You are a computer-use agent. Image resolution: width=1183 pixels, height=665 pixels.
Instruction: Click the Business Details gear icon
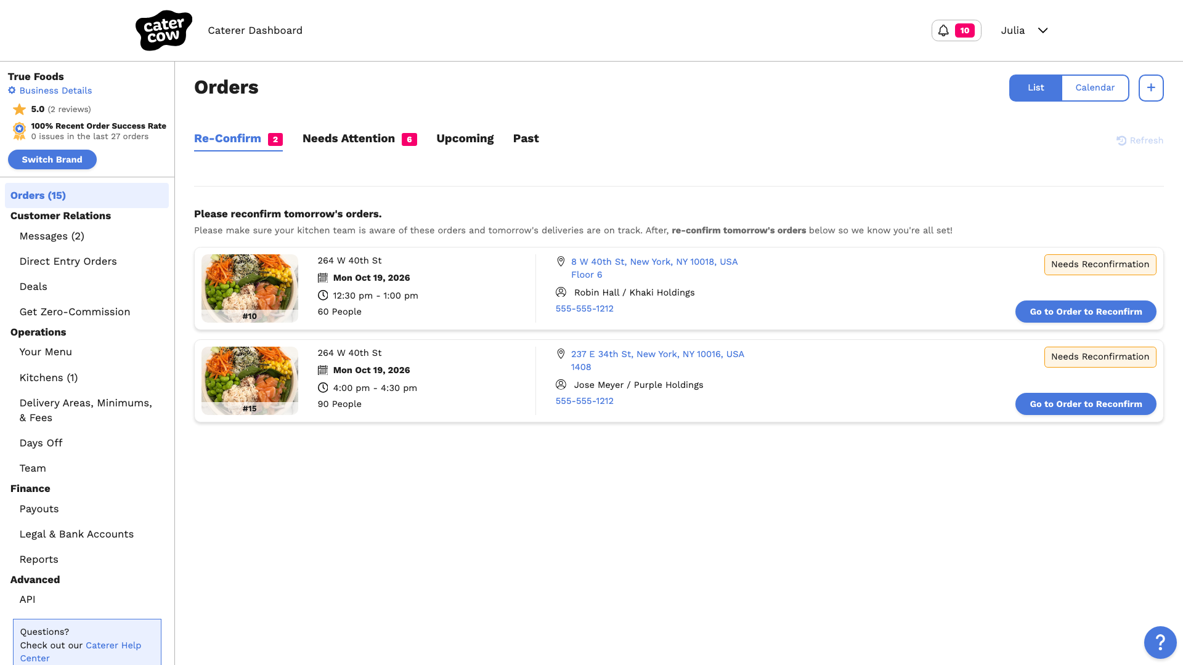tap(12, 91)
